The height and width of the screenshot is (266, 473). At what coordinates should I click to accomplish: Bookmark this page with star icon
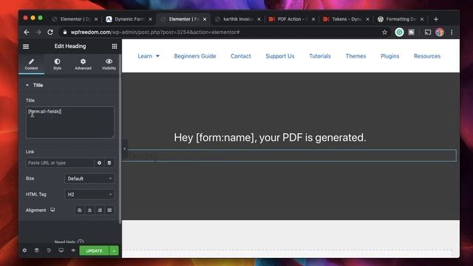tap(384, 33)
